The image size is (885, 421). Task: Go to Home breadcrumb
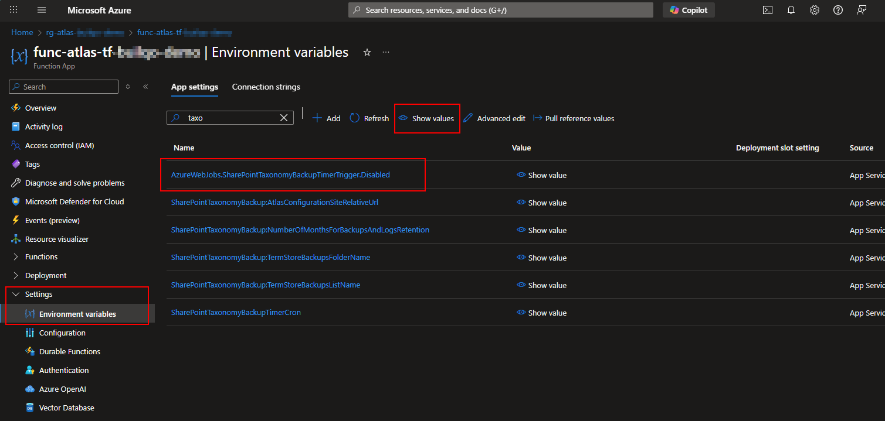coord(22,32)
